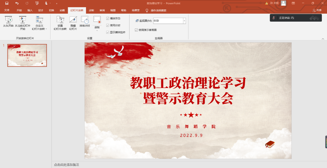This screenshot has height=168, width=327.
Task: Click the muted microphone icon
Action: [274, 18]
